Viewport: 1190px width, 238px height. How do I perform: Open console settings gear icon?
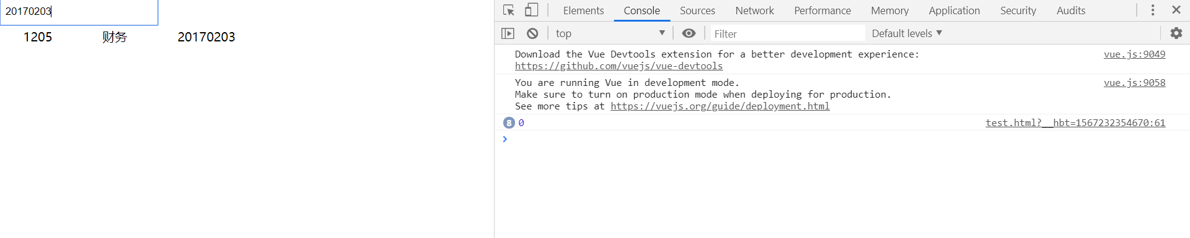[x=1176, y=33]
